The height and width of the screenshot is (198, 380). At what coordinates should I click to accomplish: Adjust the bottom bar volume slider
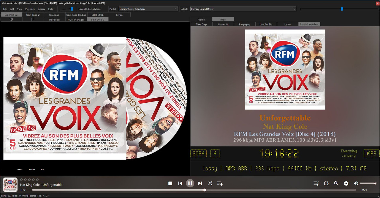coord(368,183)
